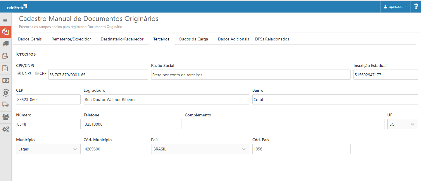
Task: Open the users group sidebar icon
Action: click(x=6, y=117)
